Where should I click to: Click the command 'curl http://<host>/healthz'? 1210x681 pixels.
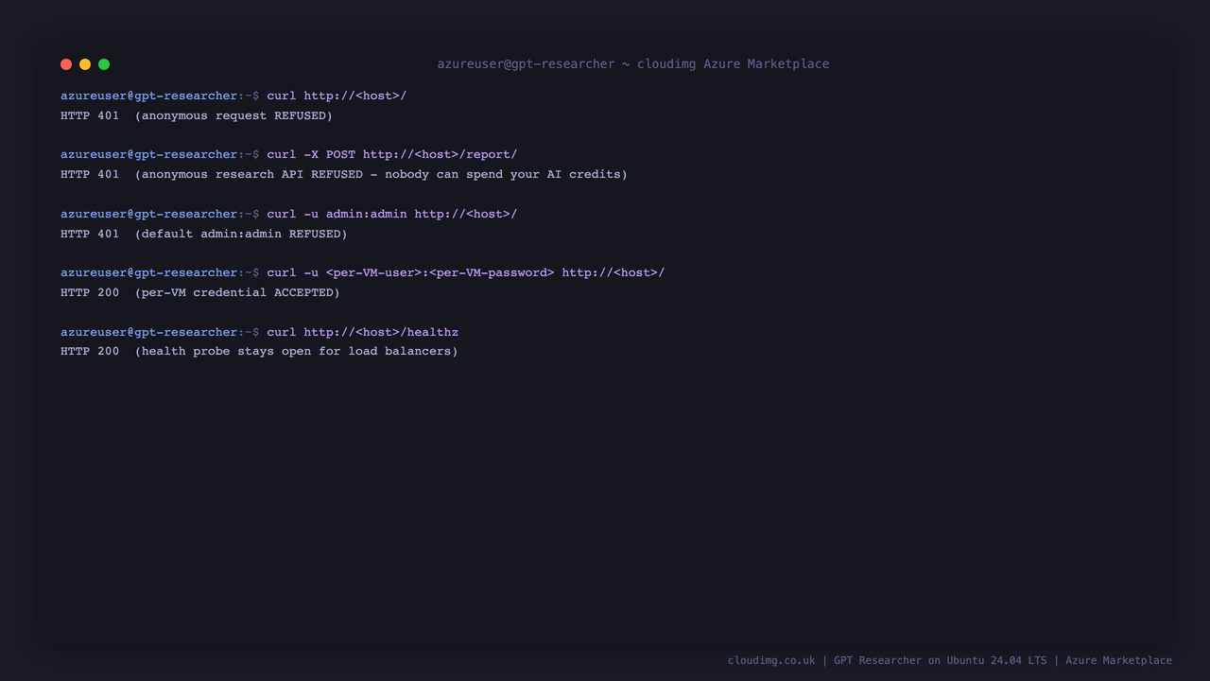tap(363, 332)
